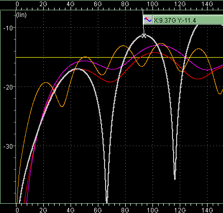The image size is (223, 213).
Task: Click the red curve's trough near 7G
Action: (110, 82)
